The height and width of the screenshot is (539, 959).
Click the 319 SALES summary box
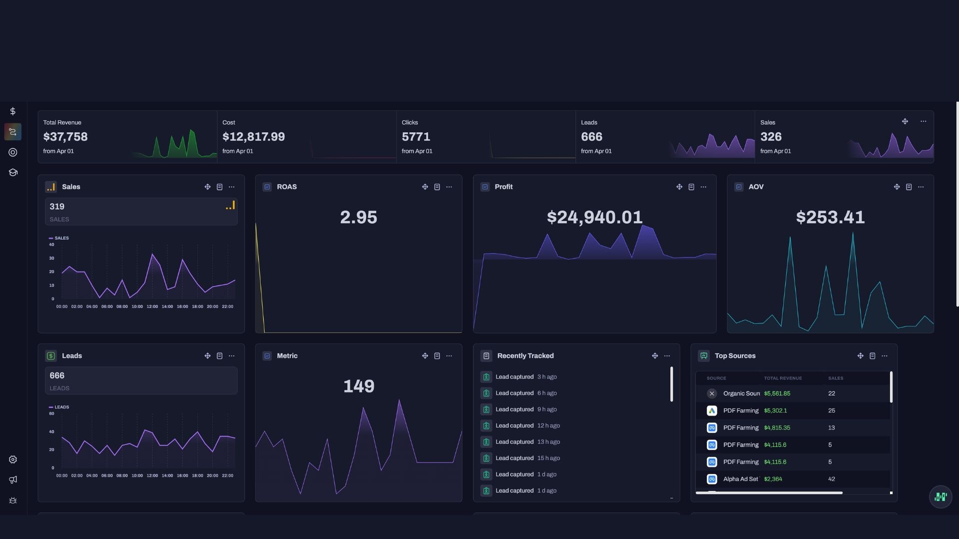coord(141,212)
